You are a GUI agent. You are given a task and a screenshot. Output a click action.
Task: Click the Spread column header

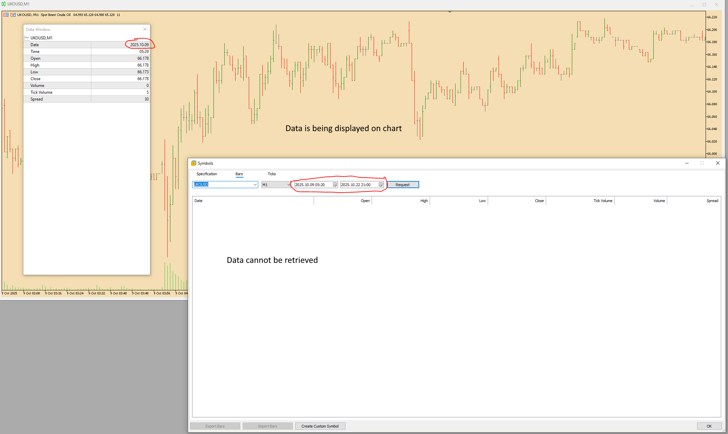[712, 201]
